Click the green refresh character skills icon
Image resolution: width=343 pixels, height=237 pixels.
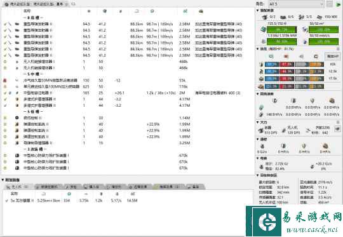click(x=339, y=4)
